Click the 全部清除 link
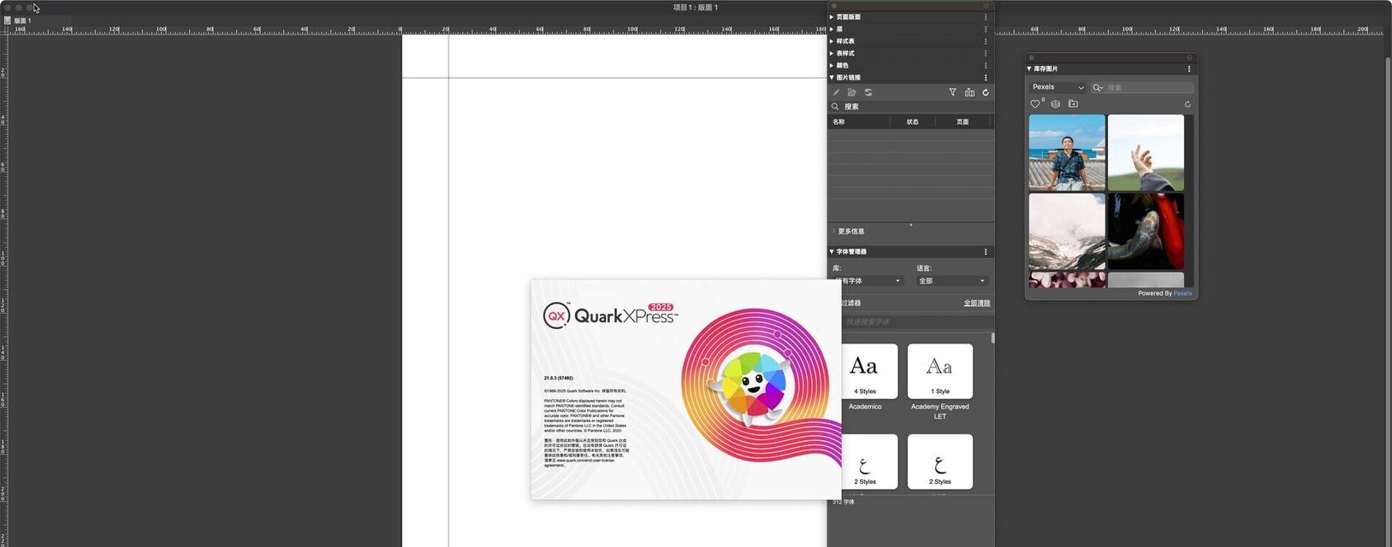 977,303
